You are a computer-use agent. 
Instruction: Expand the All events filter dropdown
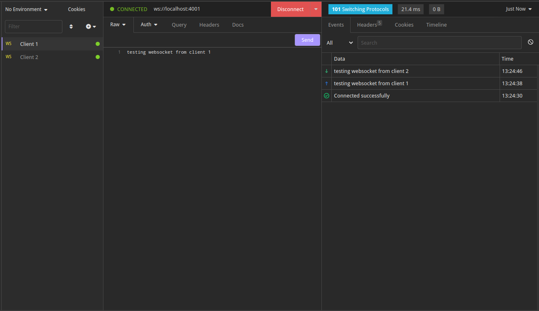pyautogui.click(x=339, y=42)
